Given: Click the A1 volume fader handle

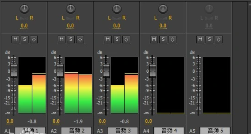Looking at the screenshot, I should pos(14,71).
